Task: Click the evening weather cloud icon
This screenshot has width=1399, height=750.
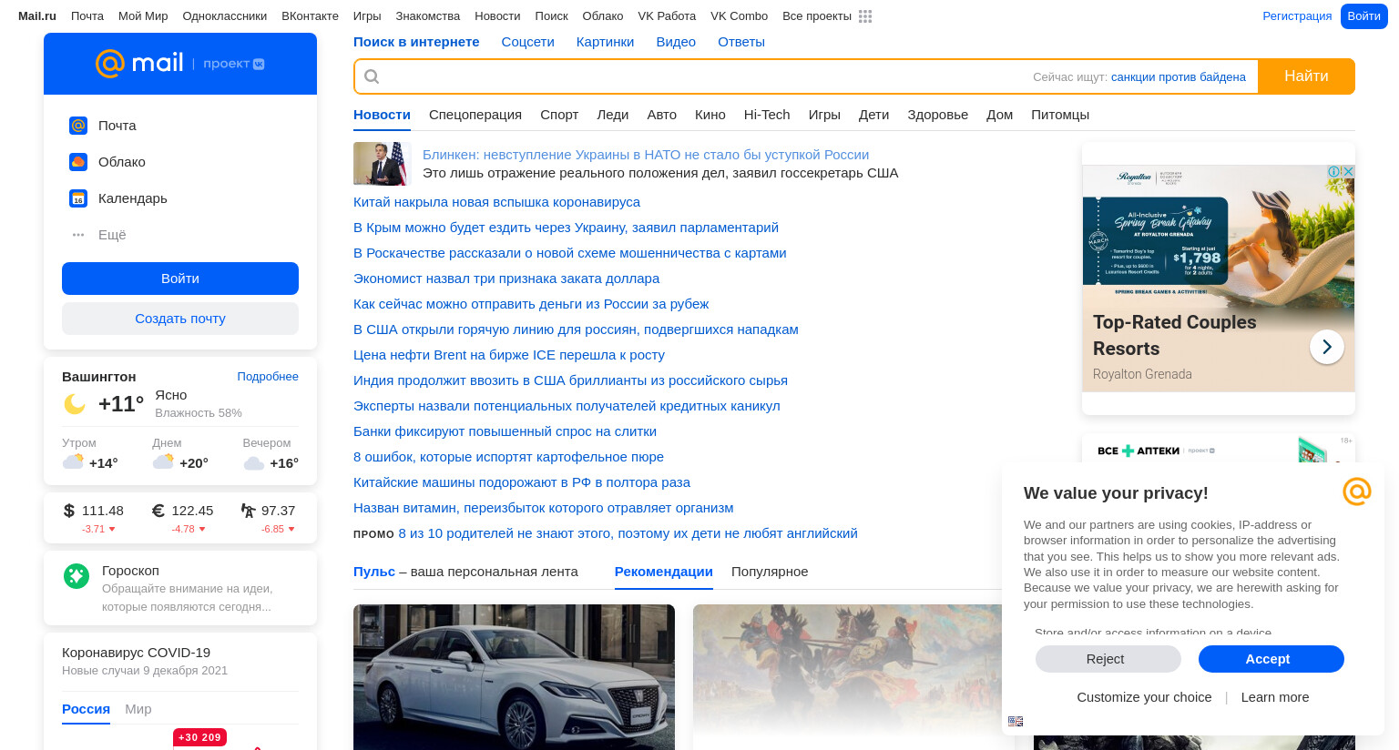Action: [x=254, y=463]
